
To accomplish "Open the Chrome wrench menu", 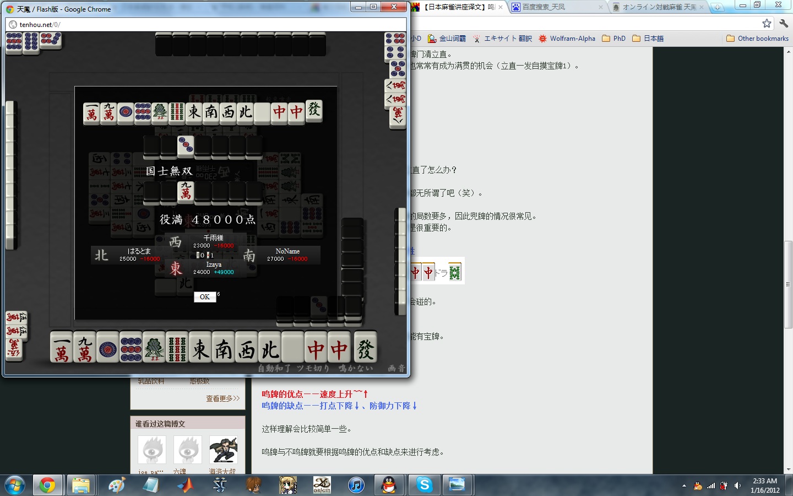I will click(x=784, y=23).
